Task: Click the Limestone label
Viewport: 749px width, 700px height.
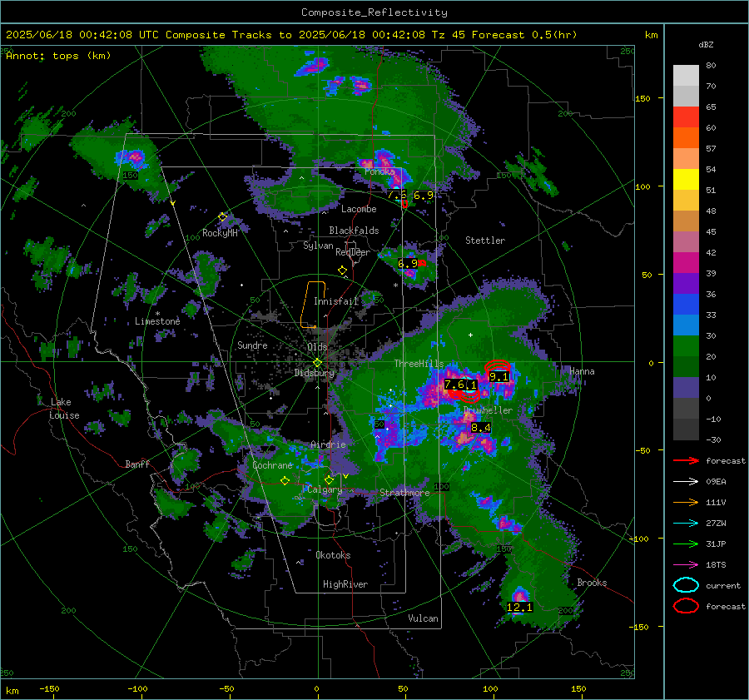Action: [x=157, y=321]
